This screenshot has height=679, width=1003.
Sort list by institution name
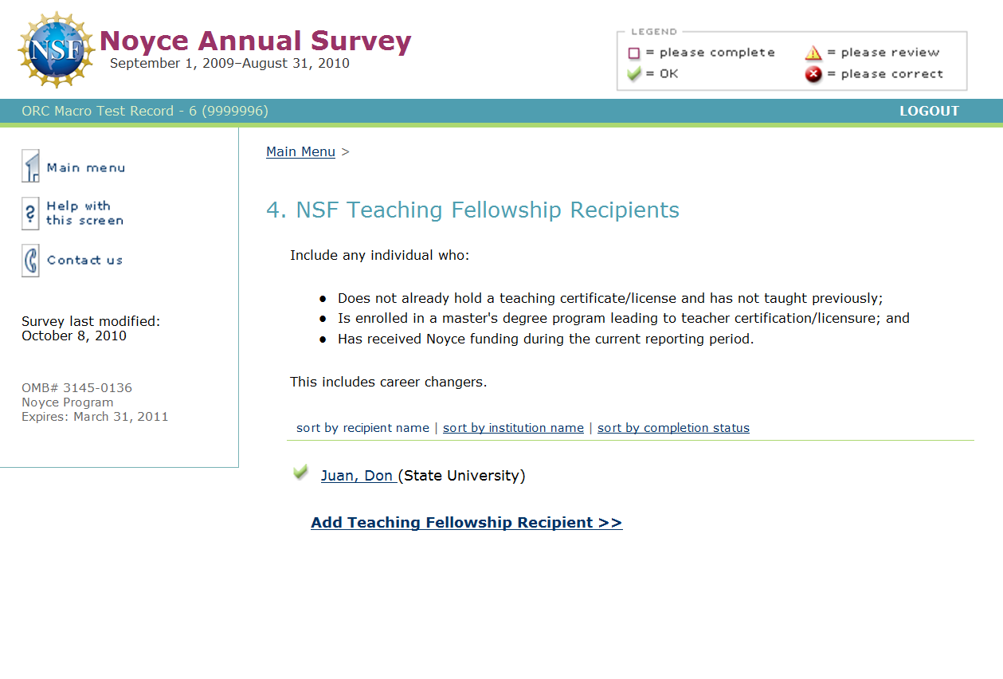(x=513, y=428)
